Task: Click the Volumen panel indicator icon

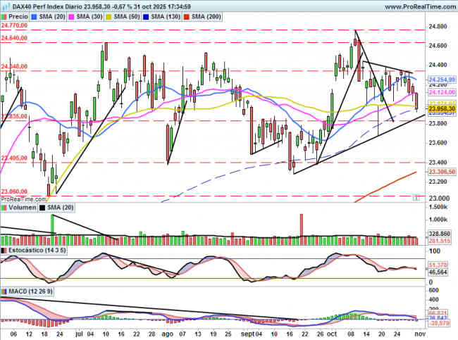Action: [4, 208]
